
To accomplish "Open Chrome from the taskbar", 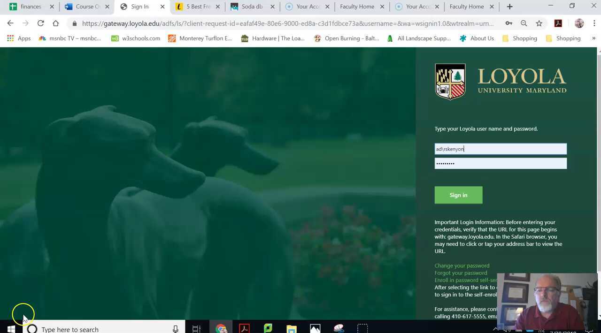I will [221, 329].
